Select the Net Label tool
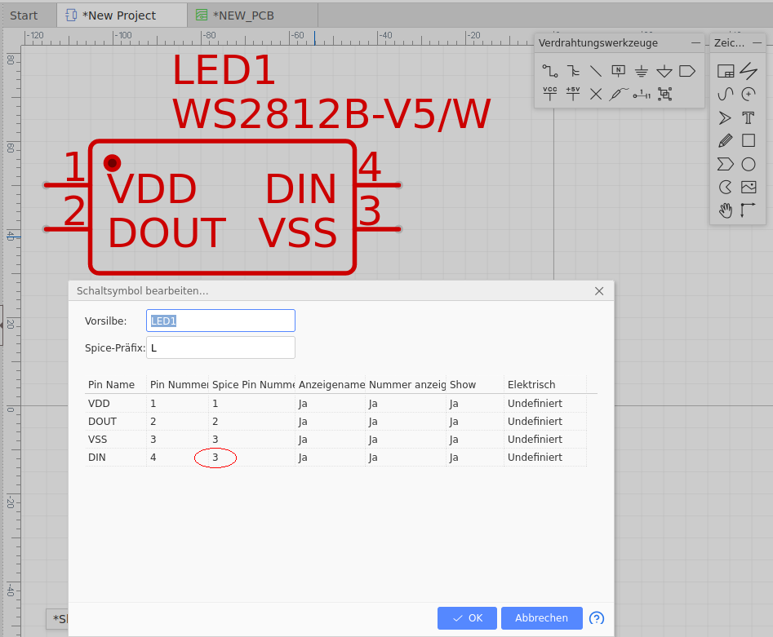Image resolution: width=773 pixels, height=637 pixels. tap(618, 71)
